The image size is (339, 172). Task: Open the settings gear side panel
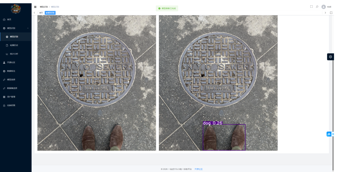[330, 57]
